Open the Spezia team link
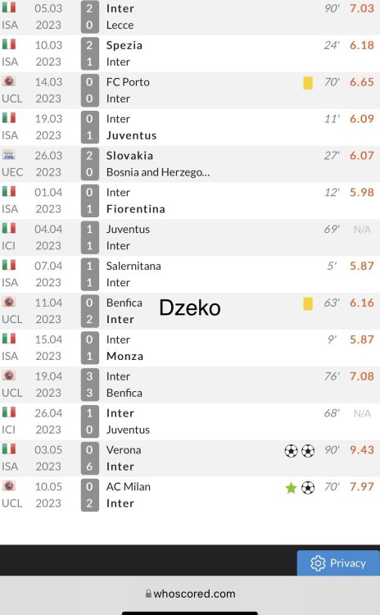Image resolution: width=380 pixels, height=615 pixels. [124, 45]
